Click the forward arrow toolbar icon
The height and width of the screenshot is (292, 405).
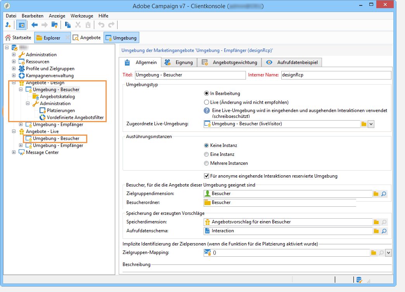point(45,25)
